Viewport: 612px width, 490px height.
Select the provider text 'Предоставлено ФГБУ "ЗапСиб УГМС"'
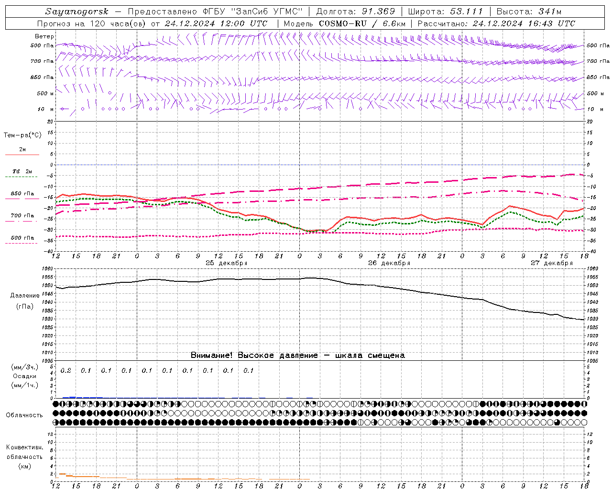point(215,11)
